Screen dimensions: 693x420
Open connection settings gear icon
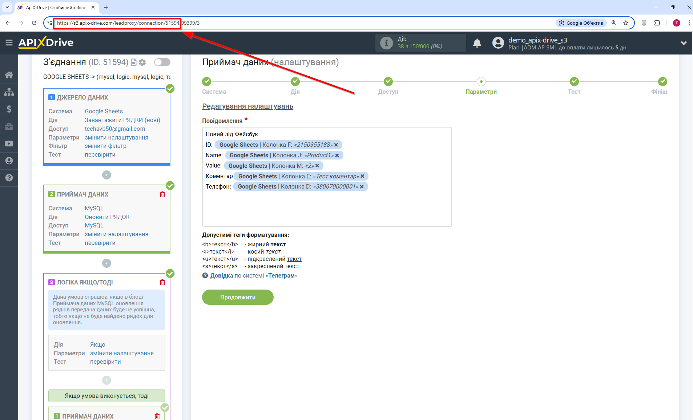[142, 62]
